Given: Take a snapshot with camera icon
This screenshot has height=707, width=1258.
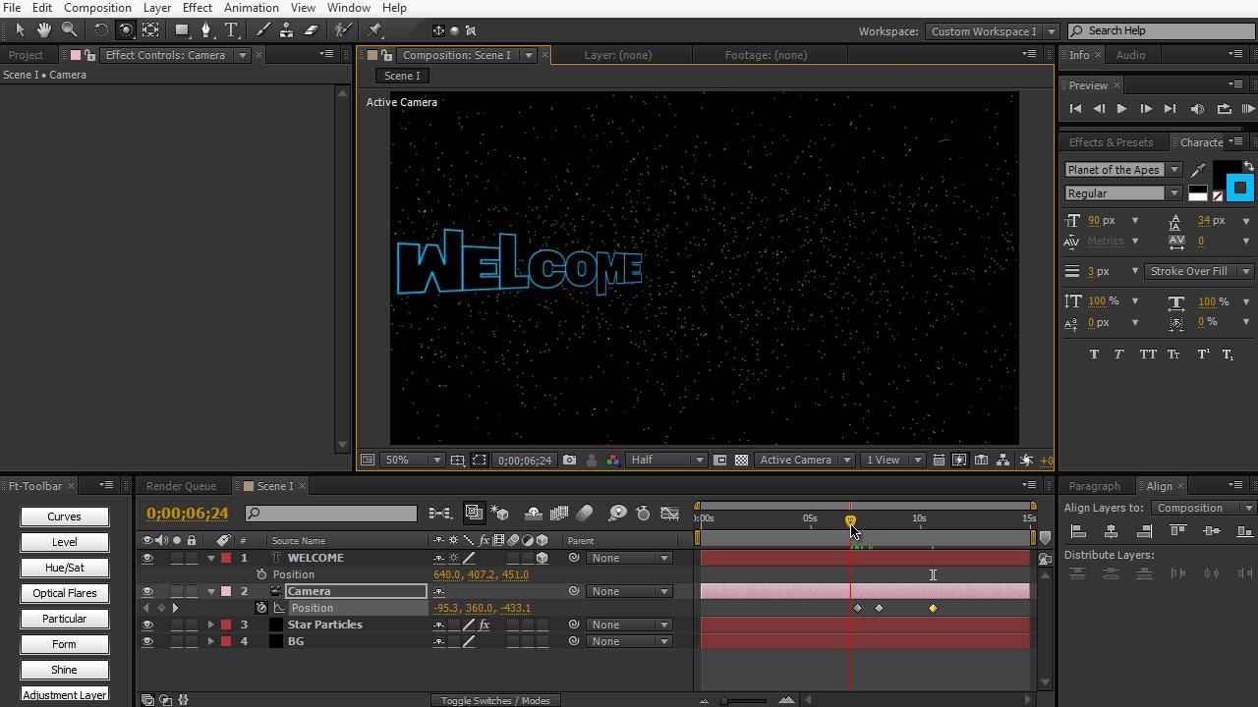Looking at the screenshot, I should [569, 460].
